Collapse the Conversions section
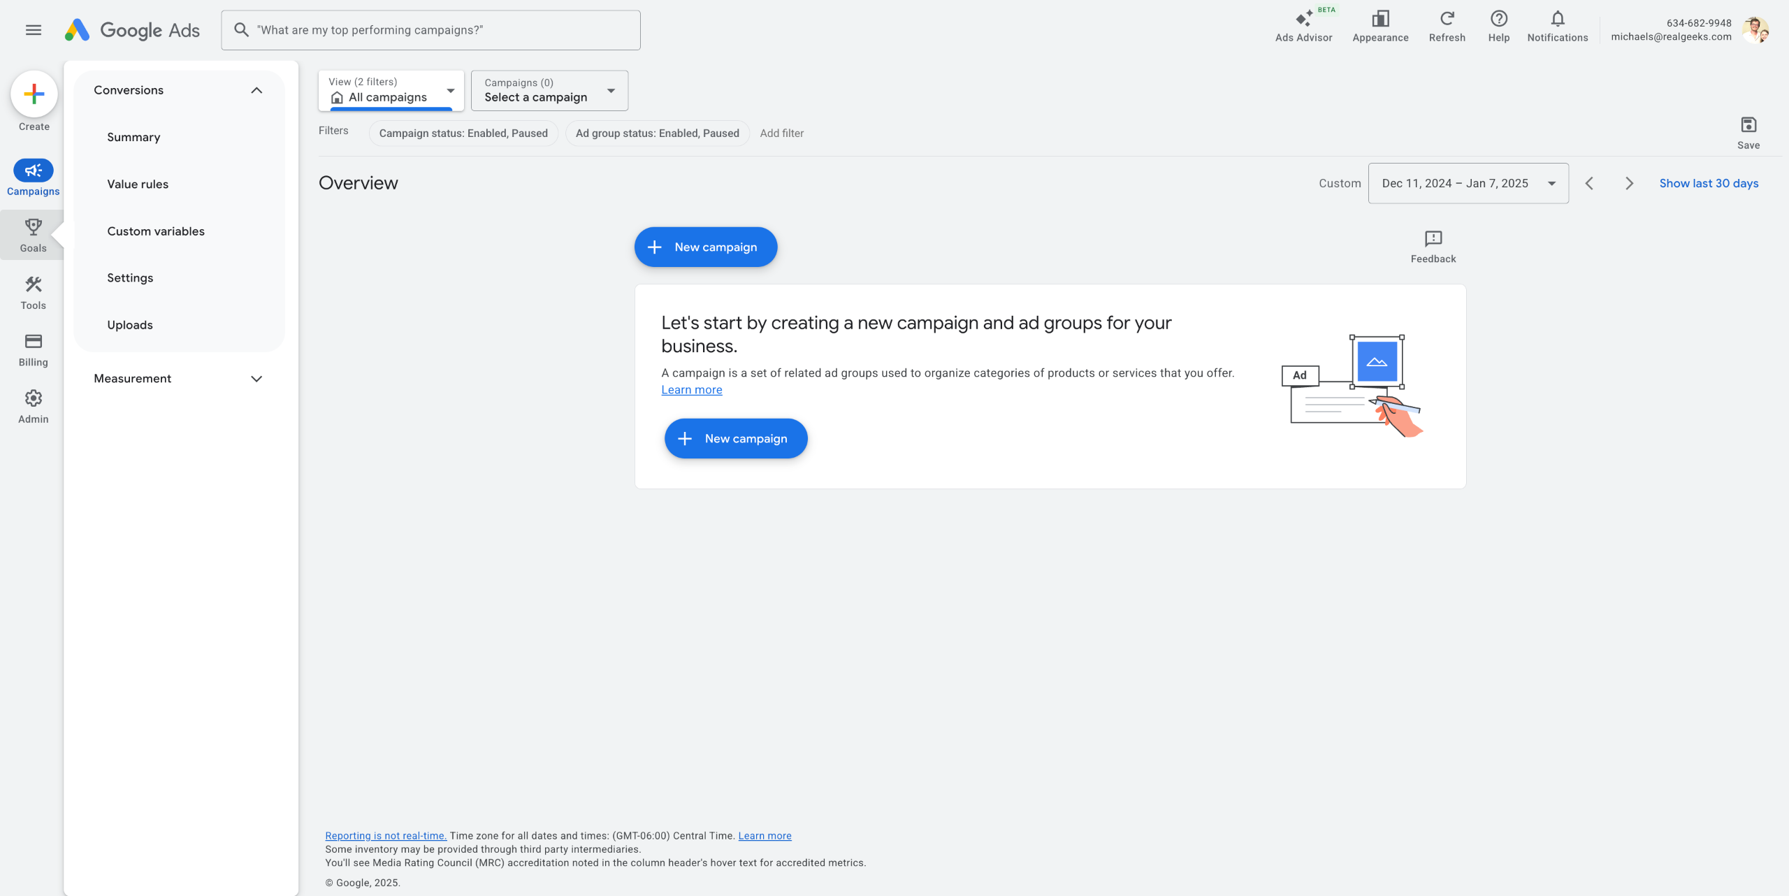The height and width of the screenshot is (896, 1789). (256, 90)
